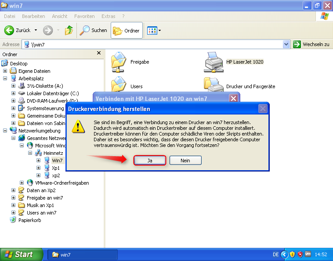Collapse the Arbeitsplatz tree node
333x261 pixels.
click(5, 78)
